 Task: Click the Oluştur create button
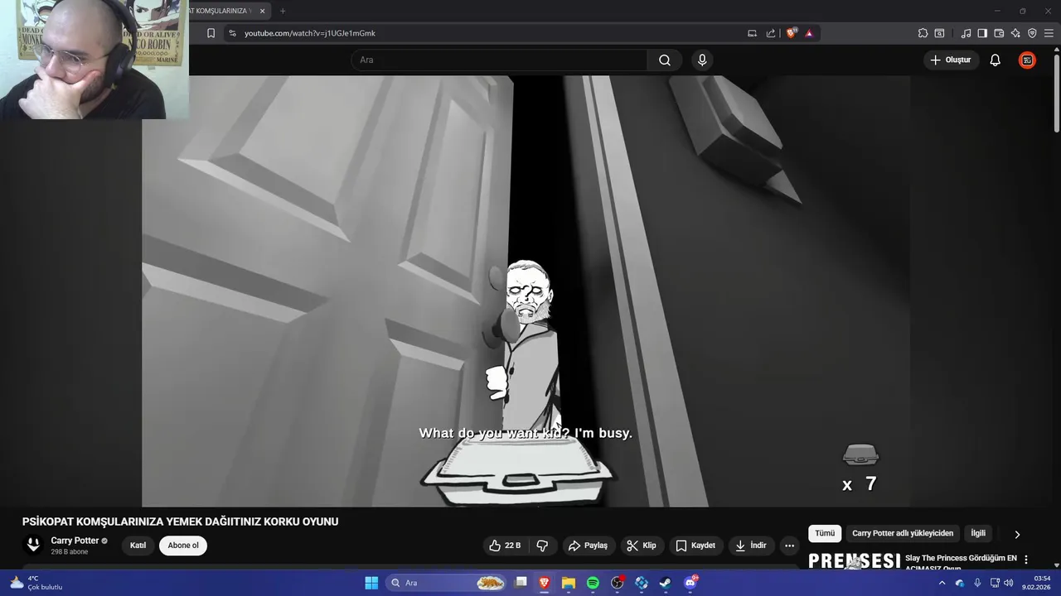coord(951,60)
